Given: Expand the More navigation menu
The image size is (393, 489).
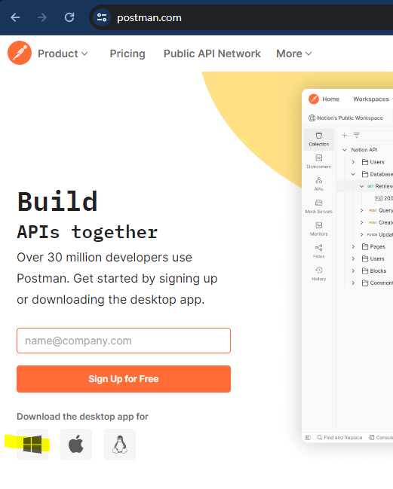Looking at the screenshot, I should click(293, 53).
